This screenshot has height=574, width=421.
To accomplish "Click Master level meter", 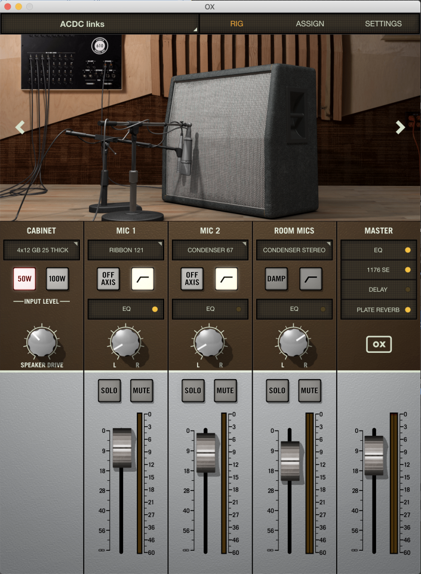I will 394,483.
